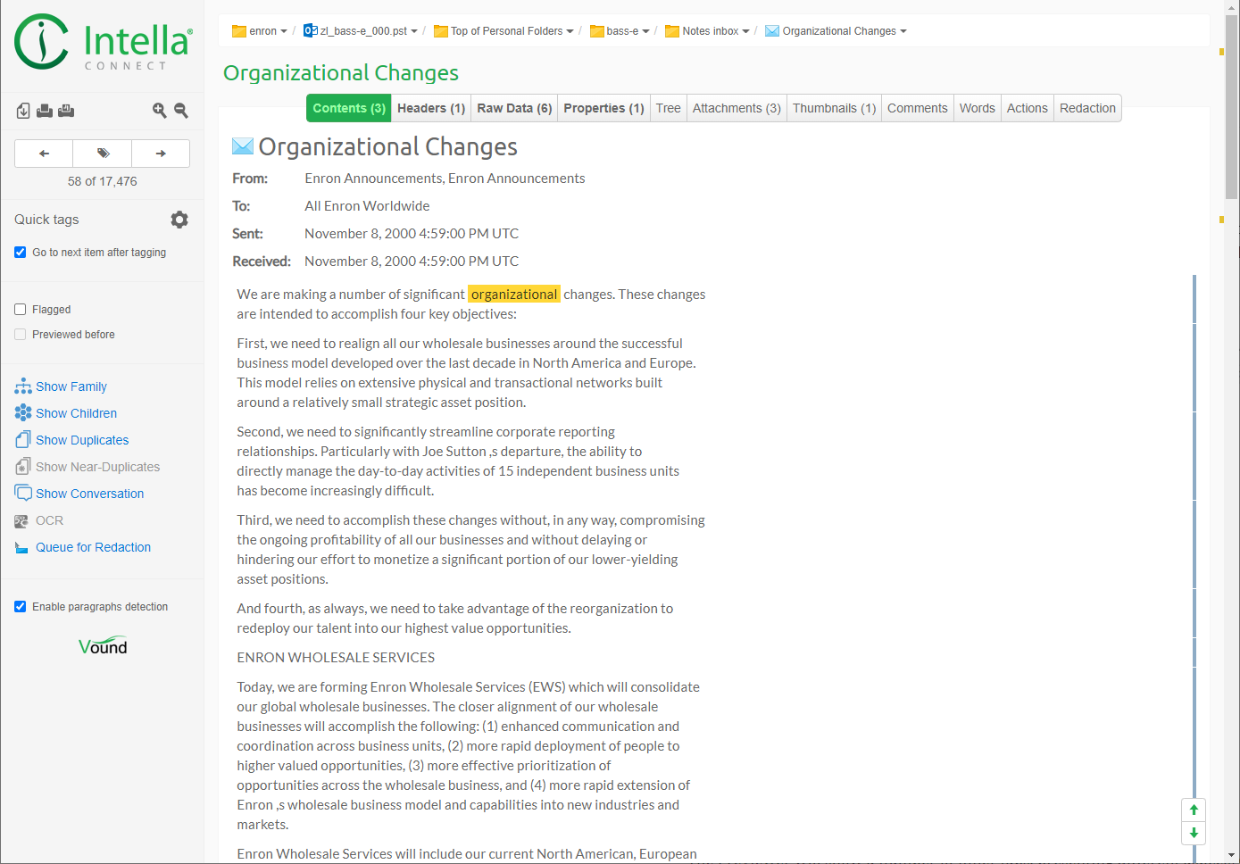Click the Show Family link
1240x864 pixels.
coord(71,386)
